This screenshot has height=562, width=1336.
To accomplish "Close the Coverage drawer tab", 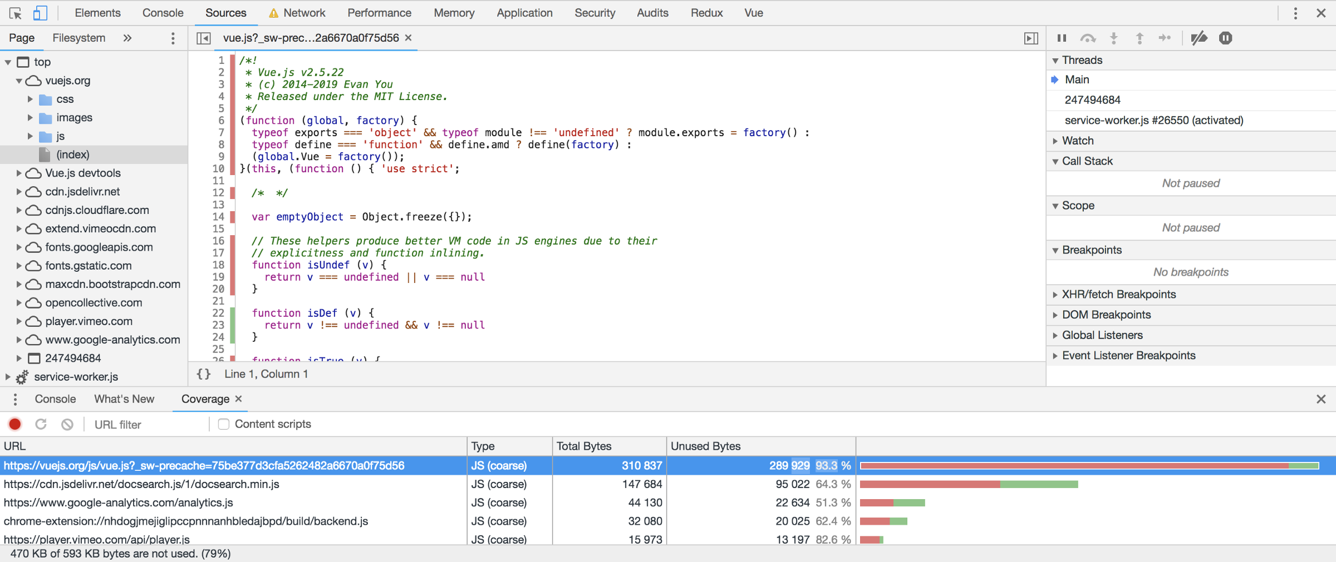I will [238, 399].
